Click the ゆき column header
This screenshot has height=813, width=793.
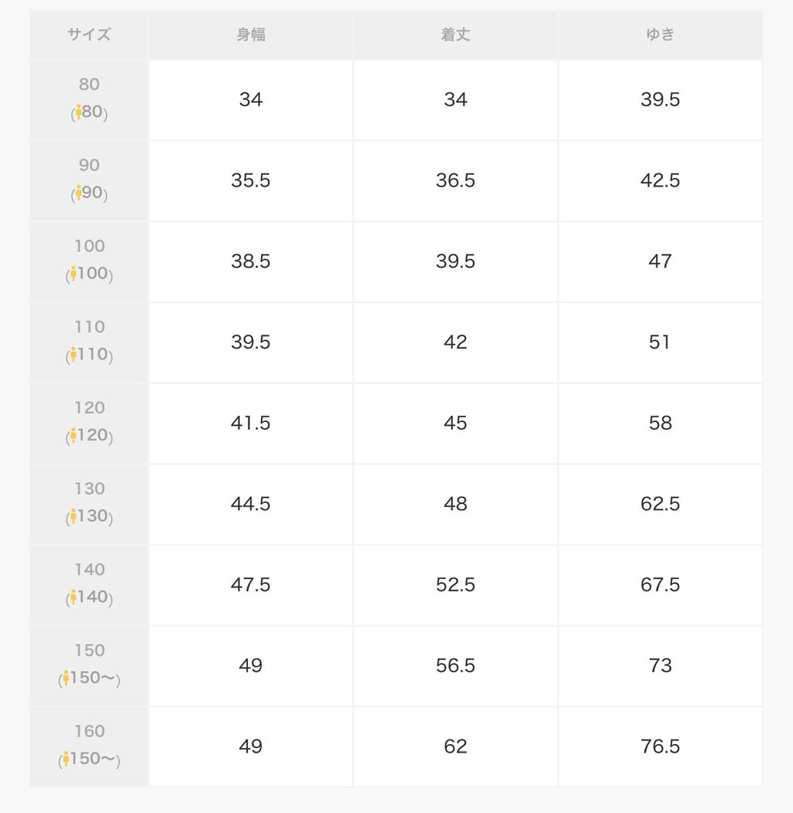(x=660, y=35)
